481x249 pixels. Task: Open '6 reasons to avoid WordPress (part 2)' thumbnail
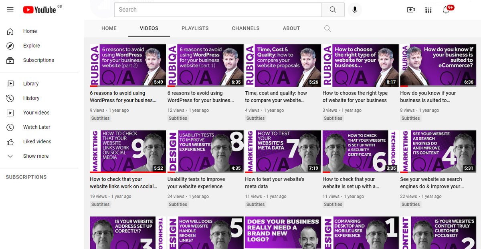pos(128,65)
